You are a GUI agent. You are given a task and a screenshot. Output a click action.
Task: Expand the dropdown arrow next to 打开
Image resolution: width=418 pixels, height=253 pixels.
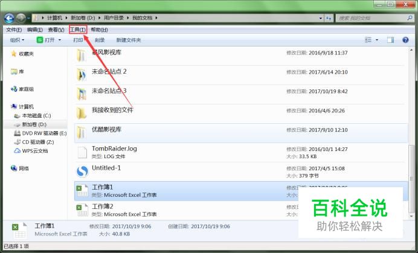coord(59,40)
